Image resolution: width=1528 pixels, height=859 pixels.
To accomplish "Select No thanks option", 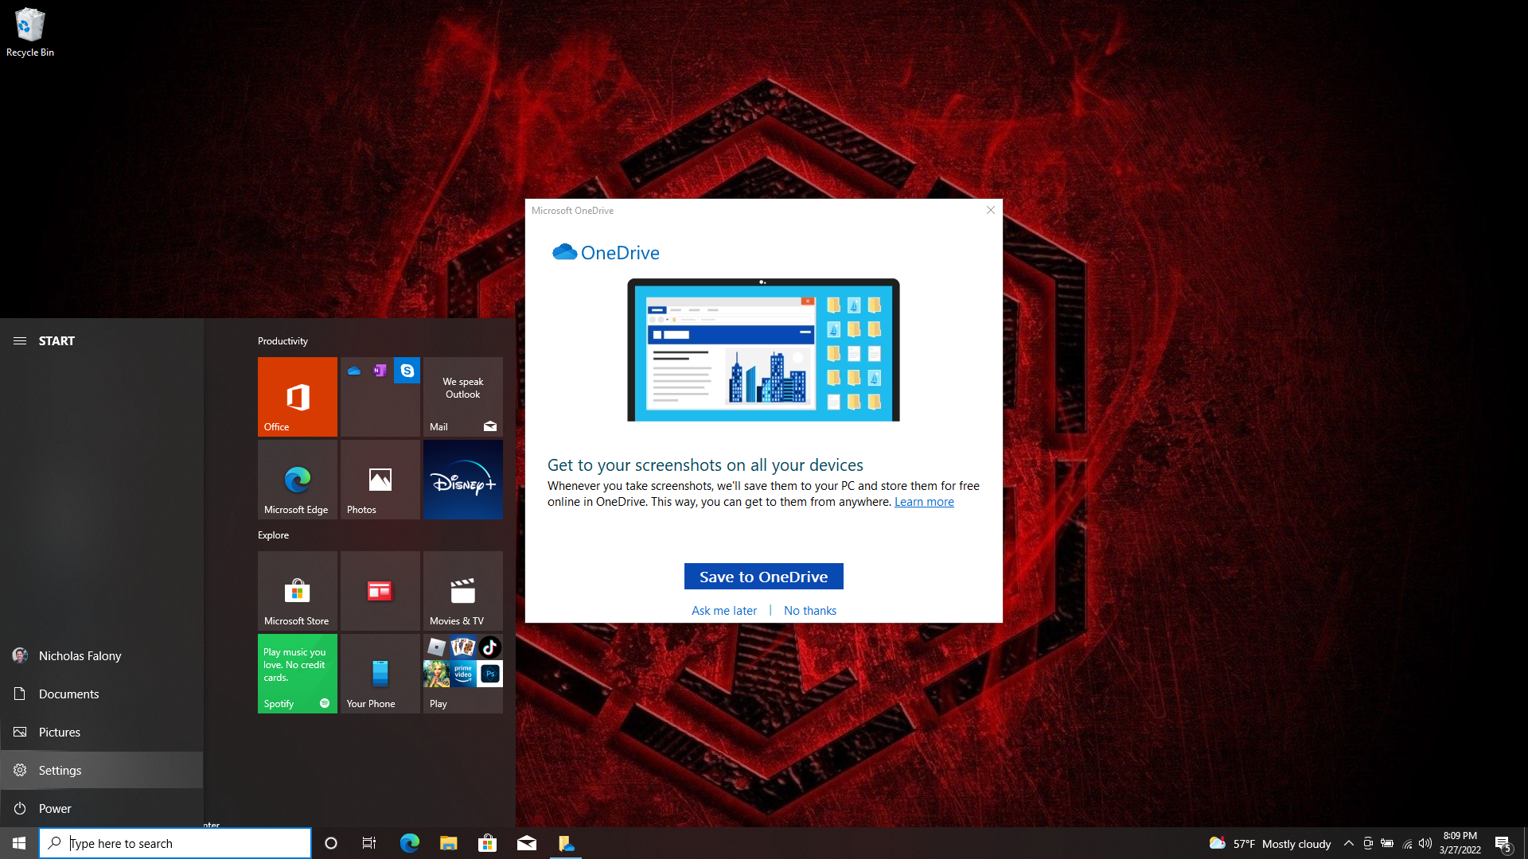I will click(809, 610).
